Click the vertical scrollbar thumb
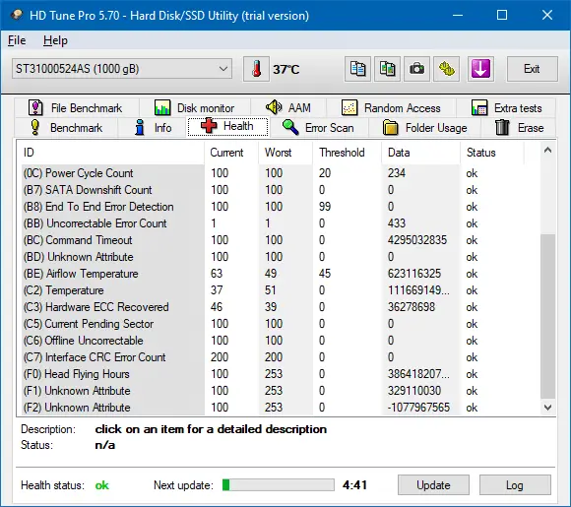The height and width of the screenshot is (507, 571). pos(547,316)
